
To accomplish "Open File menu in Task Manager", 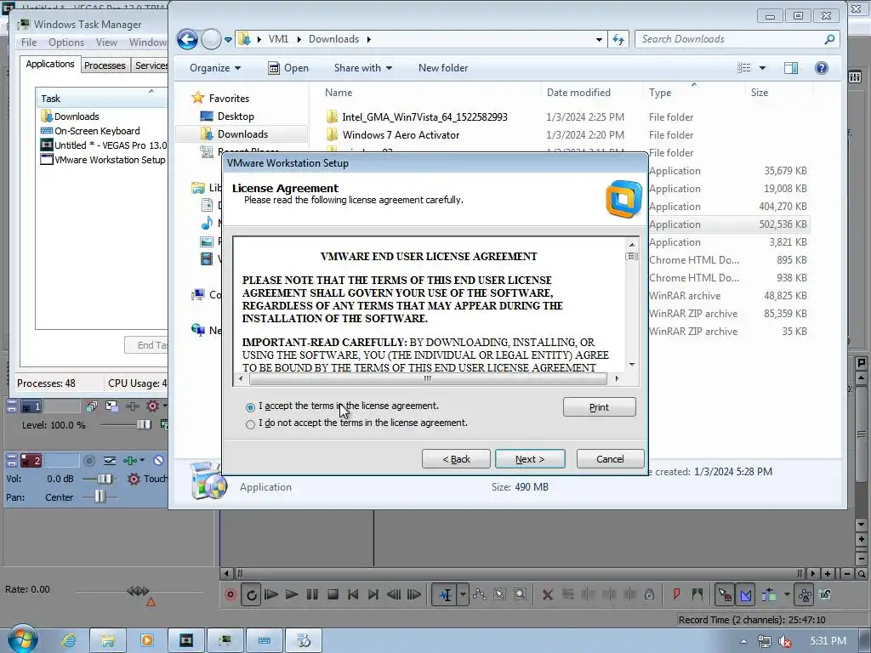I will 29,43.
